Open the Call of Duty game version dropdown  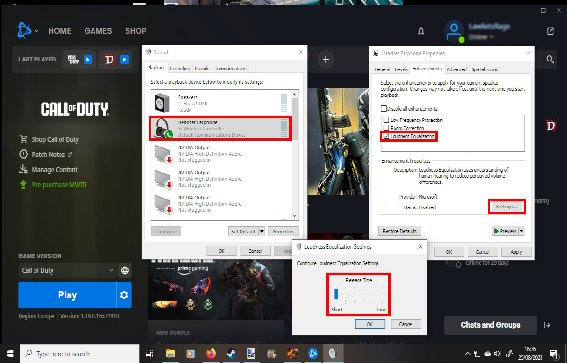coord(66,270)
